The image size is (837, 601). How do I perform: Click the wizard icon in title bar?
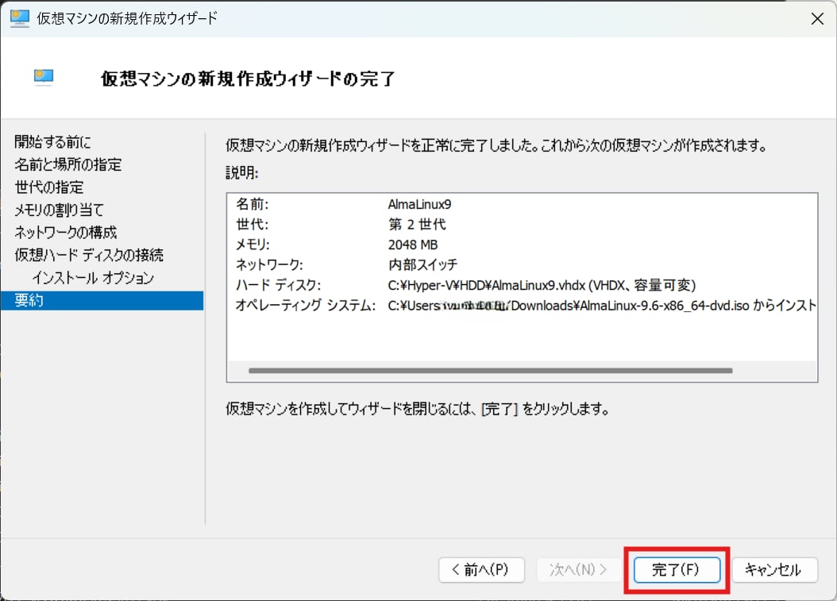coord(19,17)
